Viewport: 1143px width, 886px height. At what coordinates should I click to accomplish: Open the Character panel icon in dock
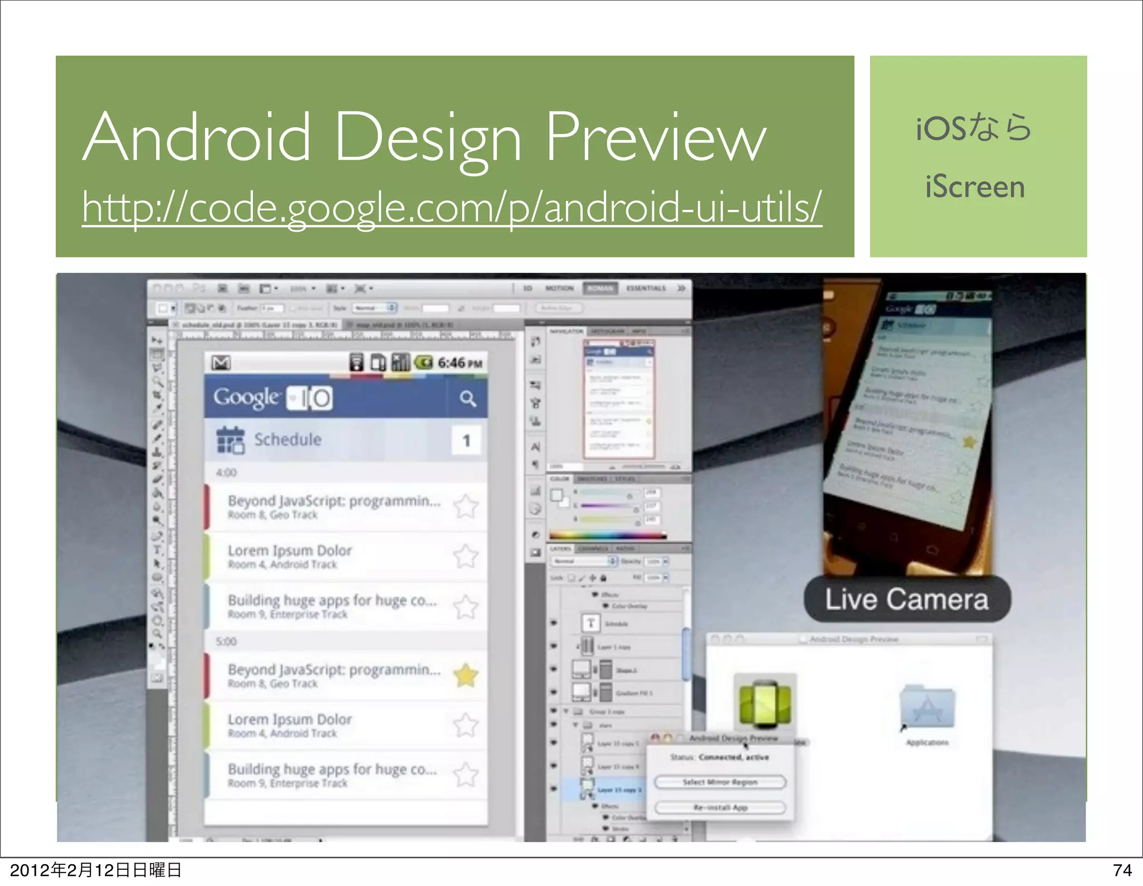tap(535, 447)
